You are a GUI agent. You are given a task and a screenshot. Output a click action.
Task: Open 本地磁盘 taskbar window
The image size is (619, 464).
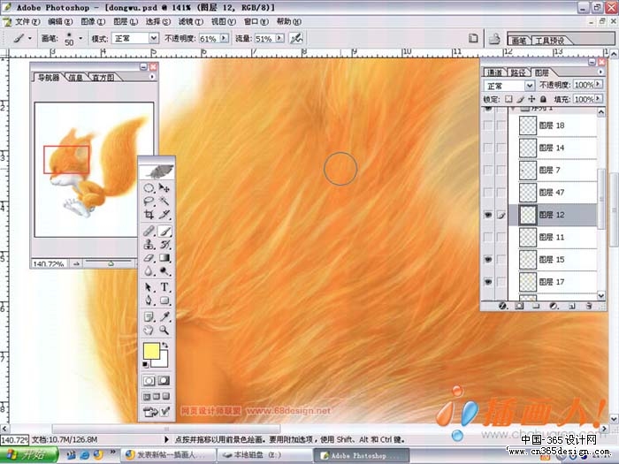pos(264,455)
